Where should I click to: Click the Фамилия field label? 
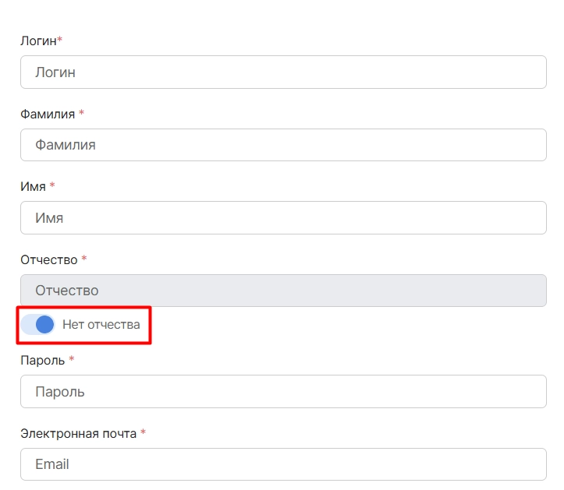48,115
